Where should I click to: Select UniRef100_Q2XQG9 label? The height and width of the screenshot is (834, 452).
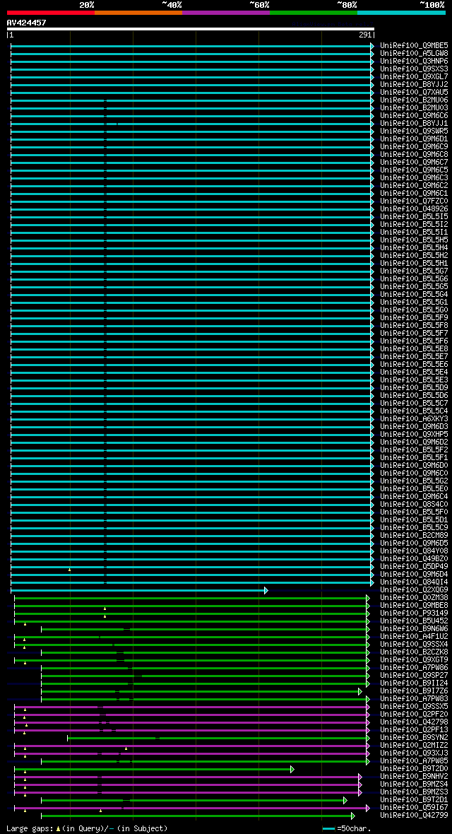(415, 589)
